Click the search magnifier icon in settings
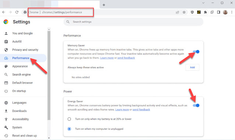The width and height of the screenshot is (235, 140). (x=68, y=22)
